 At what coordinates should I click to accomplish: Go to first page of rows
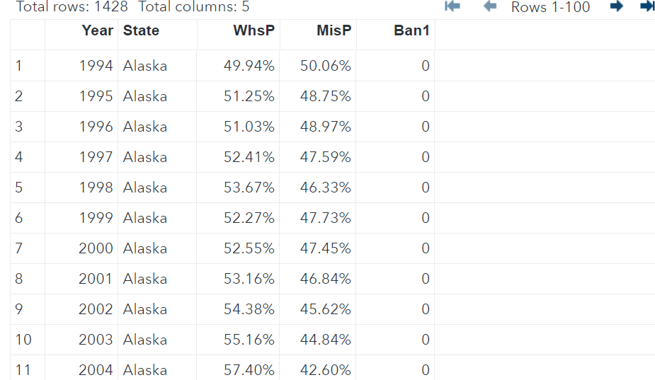452,6
